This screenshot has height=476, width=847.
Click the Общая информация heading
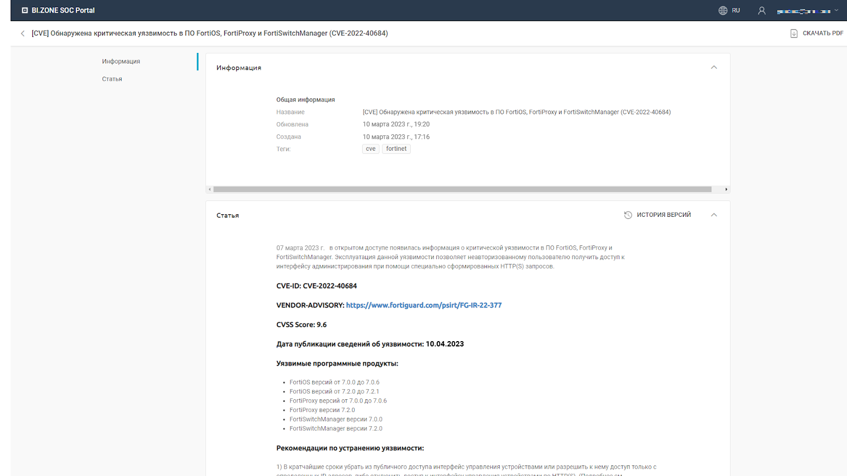(305, 99)
